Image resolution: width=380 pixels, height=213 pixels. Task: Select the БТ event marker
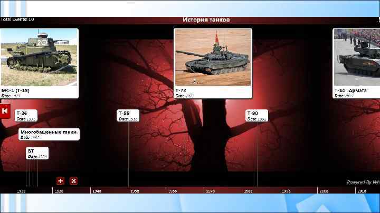tap(37, 153)
